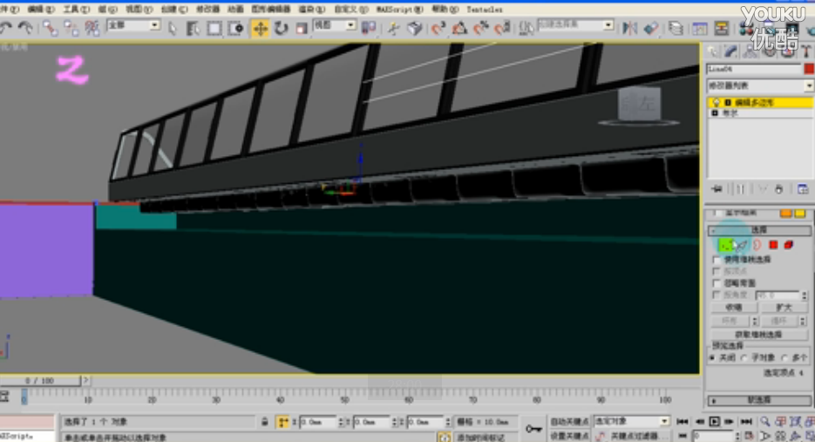Open the Edit menu
The image size is (815, 442).
41,10
